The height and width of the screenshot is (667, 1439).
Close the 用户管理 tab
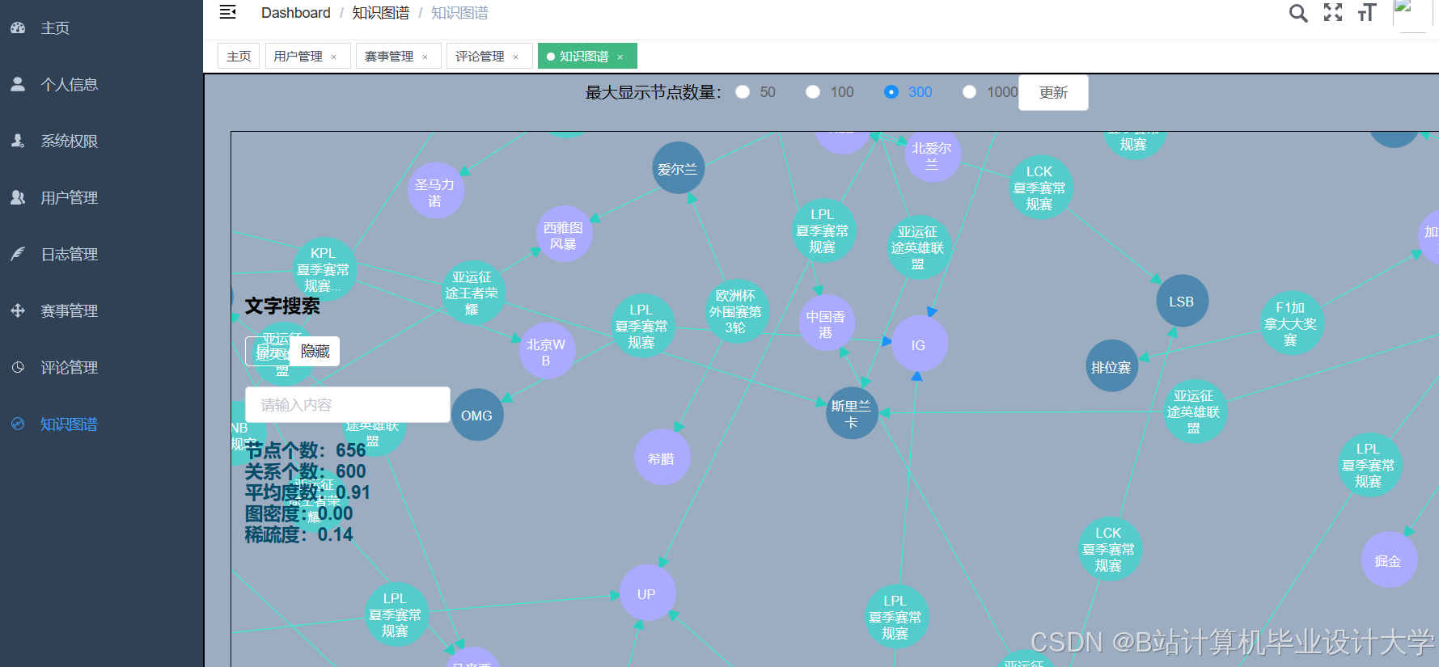(333, 57)
